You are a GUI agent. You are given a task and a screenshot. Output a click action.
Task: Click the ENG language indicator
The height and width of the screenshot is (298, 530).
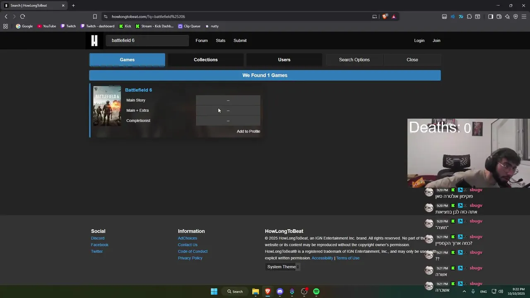coord(484,291)
